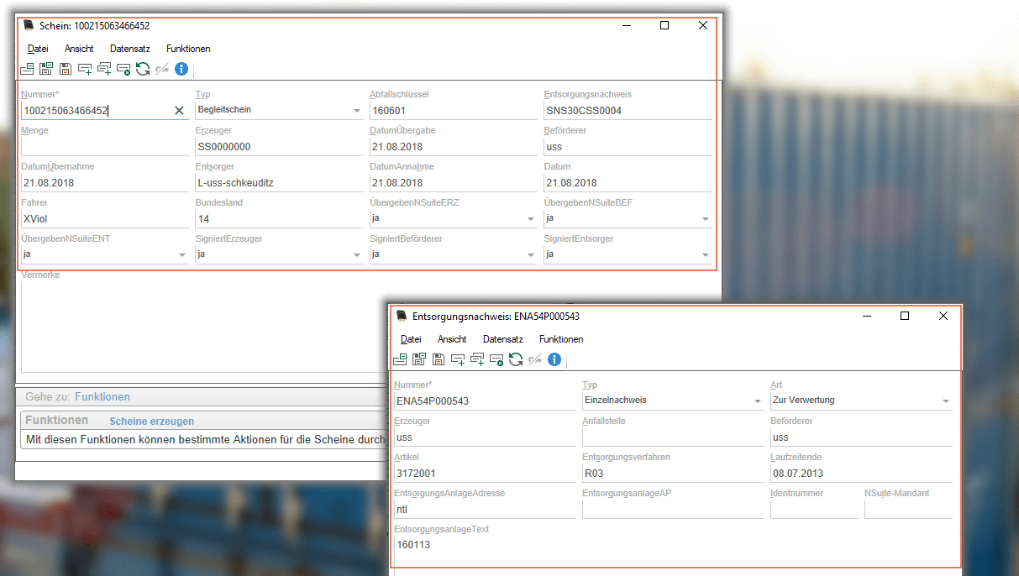Expand the Typ dropdown showing Begleitschein
1019x576 pixels.
click(x=356, y=111)
